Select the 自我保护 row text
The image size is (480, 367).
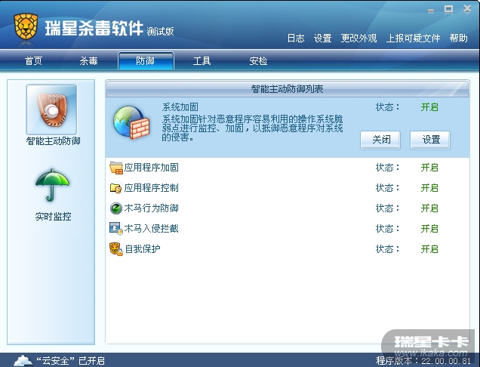coord(143,249)
